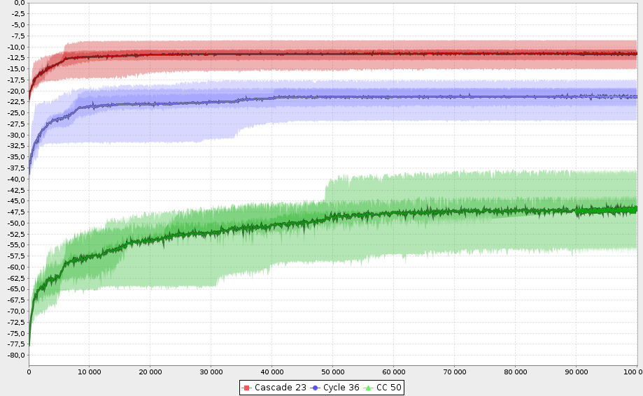The height and width of the screenshot is (396, 643).
Task: Click the blue Cycle mean line
Action: 350,97
